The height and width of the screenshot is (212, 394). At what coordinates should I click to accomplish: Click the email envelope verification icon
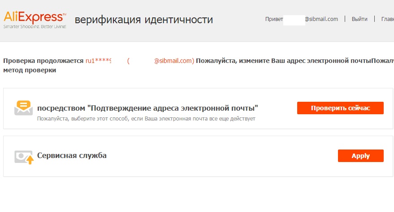click(23, 108)
